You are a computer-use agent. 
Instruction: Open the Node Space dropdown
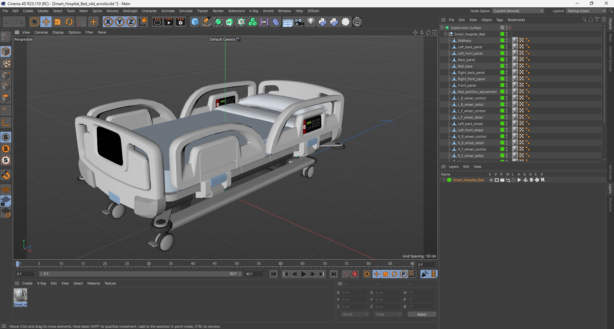click(518, 11)
